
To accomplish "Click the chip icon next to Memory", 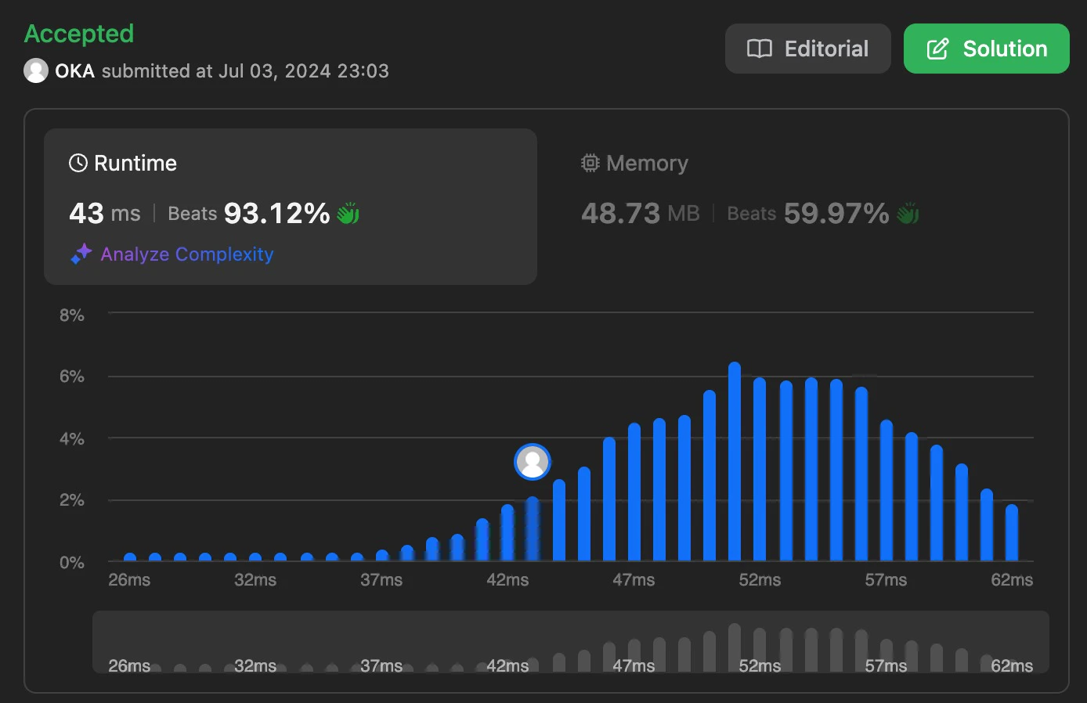I will click(590, 163).
